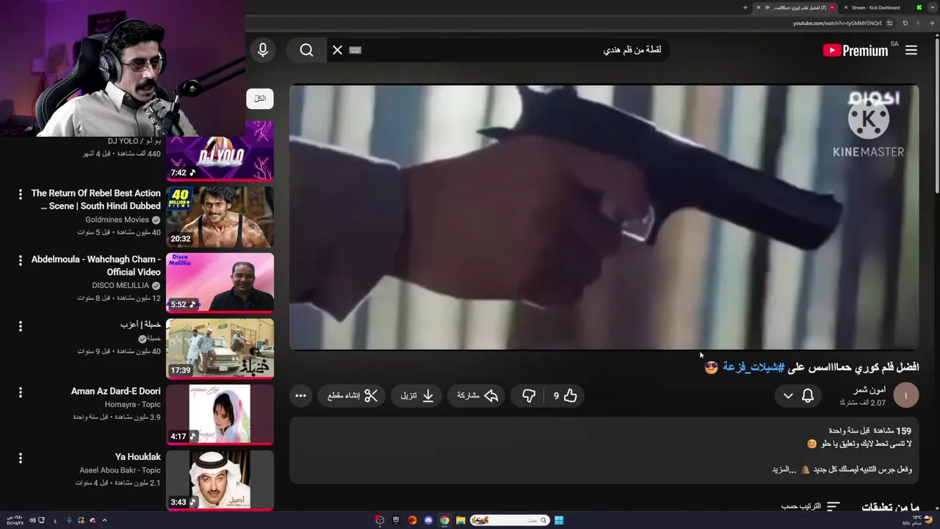940x529 pixels.
Task: Click the video player area
Action: tap(604, 217)
